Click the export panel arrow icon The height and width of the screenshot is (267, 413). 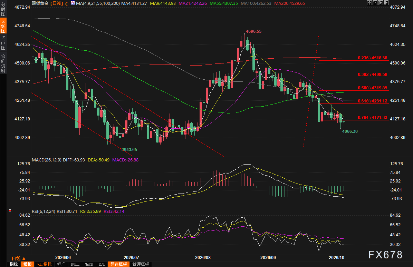[x=386, y=3]
